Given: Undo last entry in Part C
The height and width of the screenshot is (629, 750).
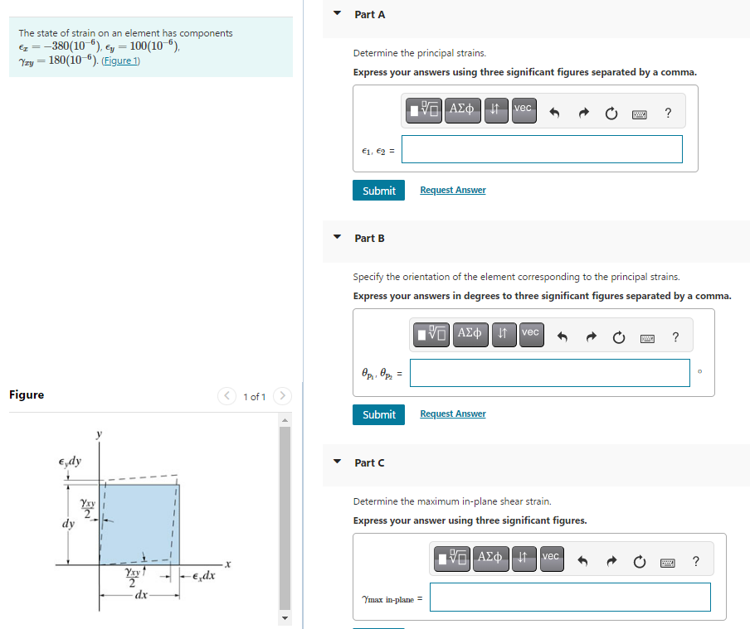Looking at the screenshot, I should pos(582,561).
